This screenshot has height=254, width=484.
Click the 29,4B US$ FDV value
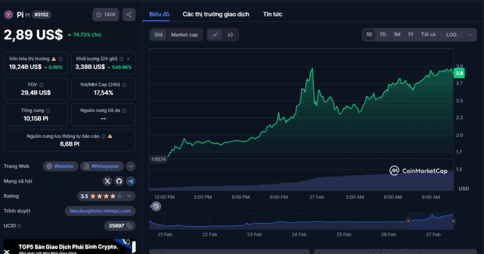tap(36, 93)
